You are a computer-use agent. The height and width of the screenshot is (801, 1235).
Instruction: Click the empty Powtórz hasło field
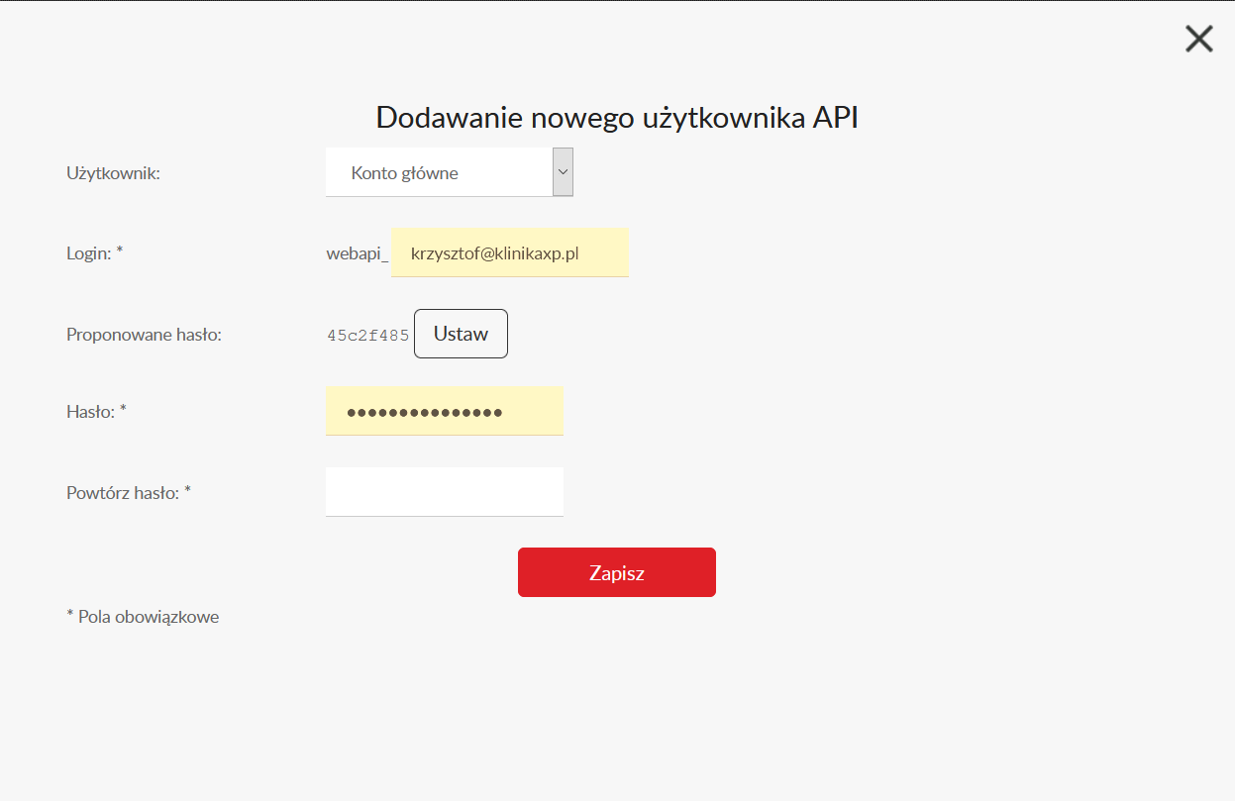click(x=445, y=492)
